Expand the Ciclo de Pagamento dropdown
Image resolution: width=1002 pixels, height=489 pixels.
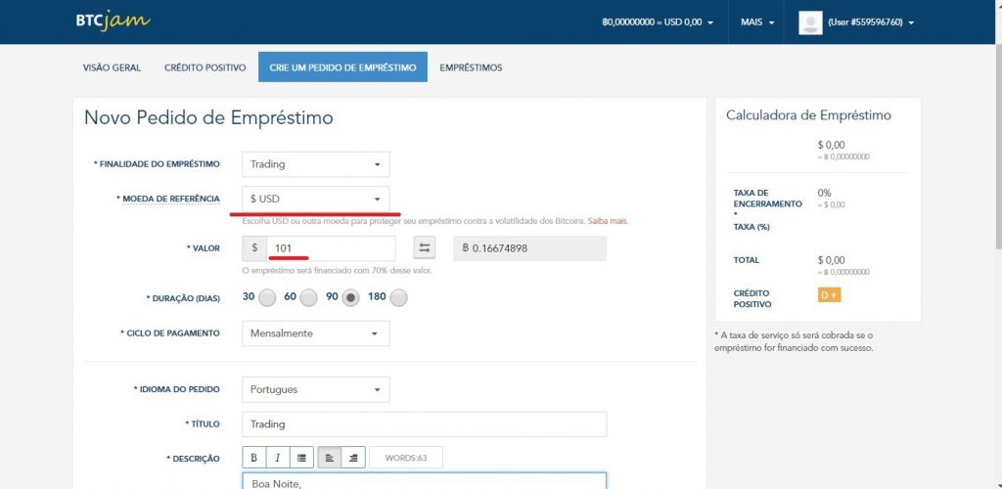tap(315, 333)
